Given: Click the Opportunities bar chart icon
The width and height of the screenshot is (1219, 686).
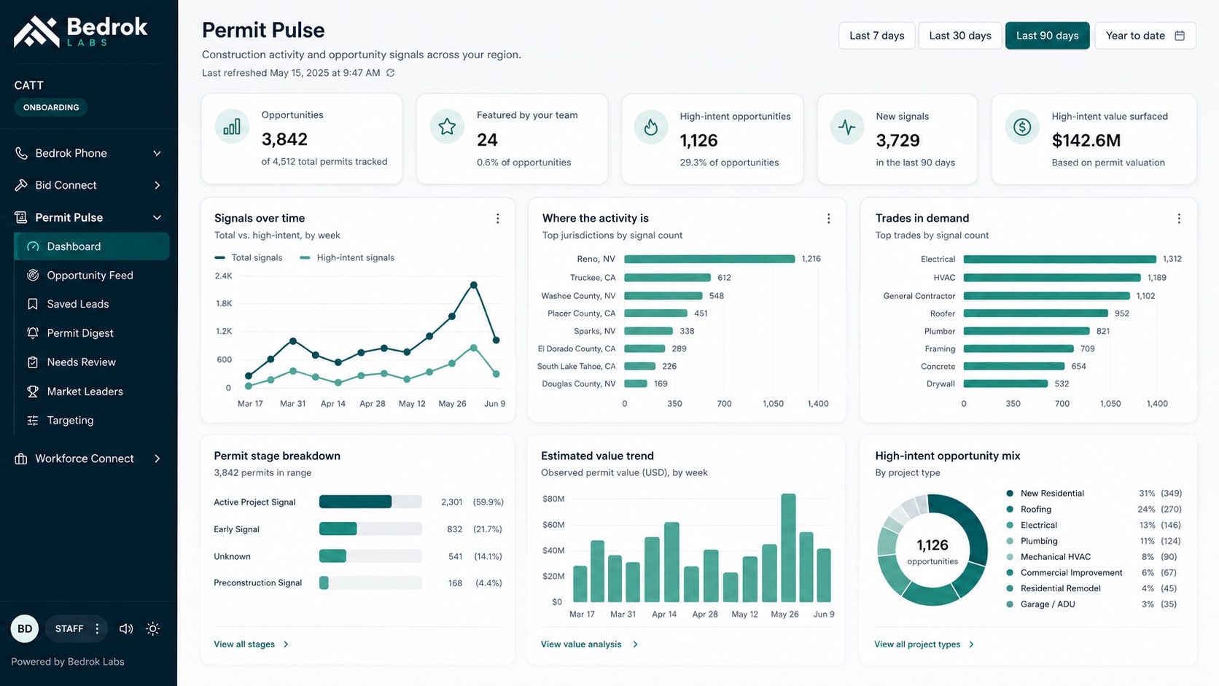Looking at the screenshot, I should pos(232,128).
